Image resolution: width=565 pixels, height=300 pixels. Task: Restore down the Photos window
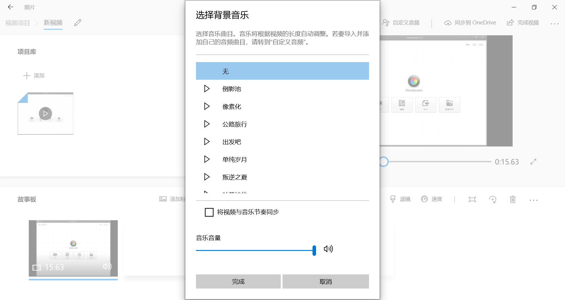(534, 7)
